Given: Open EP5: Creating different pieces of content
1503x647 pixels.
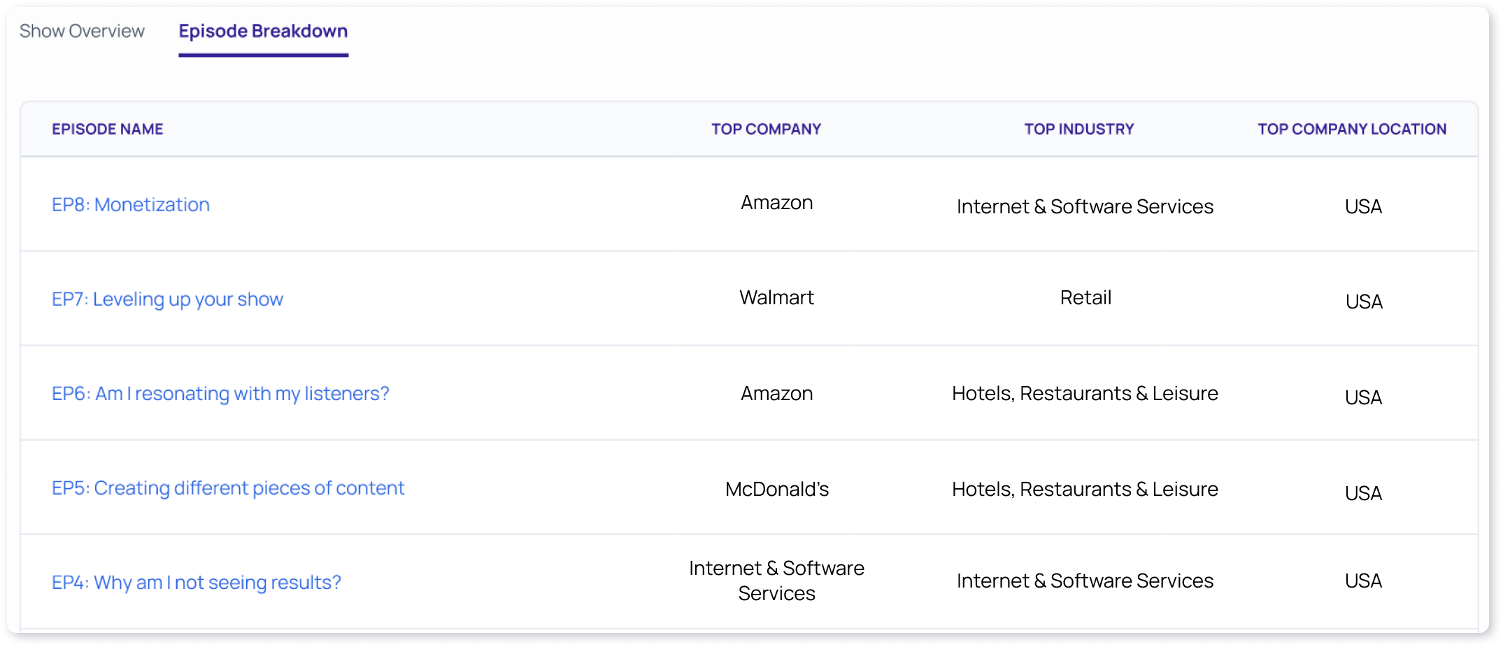Looking at the screenshot, I should pos(228,488).
